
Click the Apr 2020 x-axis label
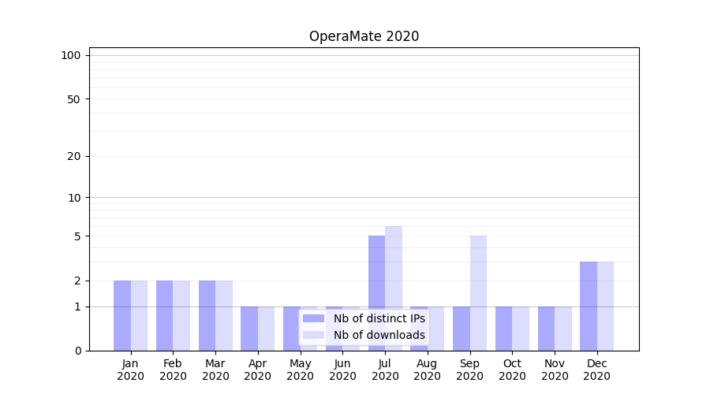coord(258,370)
